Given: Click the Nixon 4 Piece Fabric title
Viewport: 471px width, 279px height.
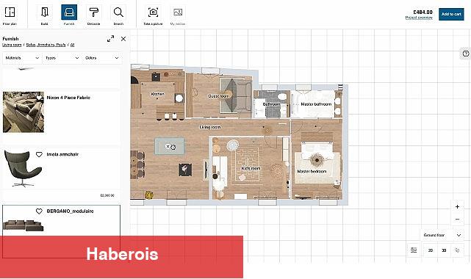Looking at the screenshot, I should [68, 98].
